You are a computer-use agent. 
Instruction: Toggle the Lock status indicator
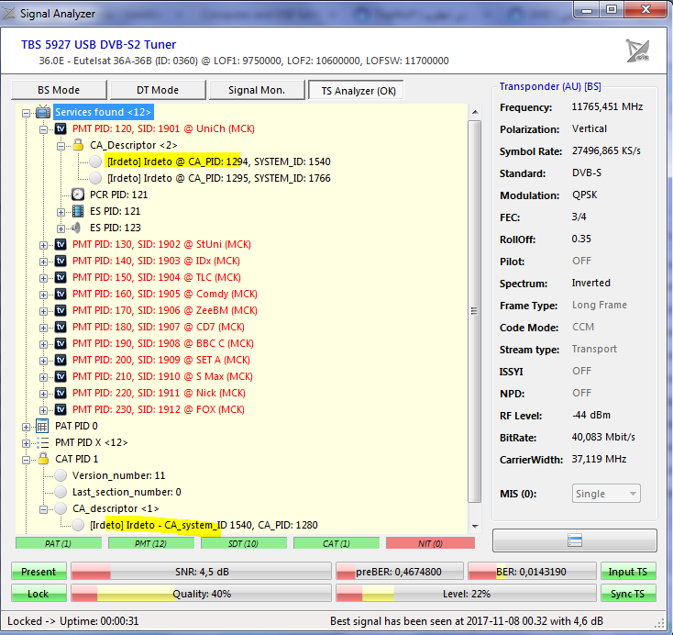point(39,594)
